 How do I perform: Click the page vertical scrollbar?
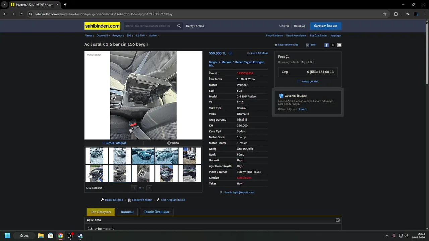[x=427, y=54]
